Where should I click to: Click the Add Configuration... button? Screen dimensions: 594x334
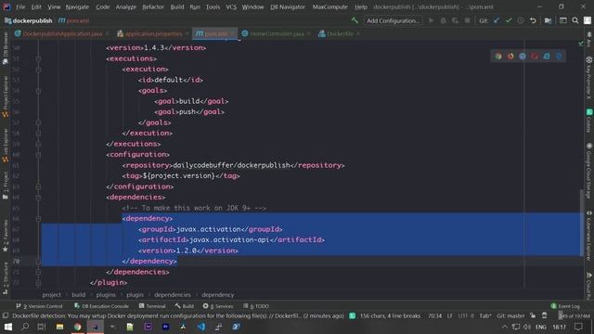click(x=393, y=20)
